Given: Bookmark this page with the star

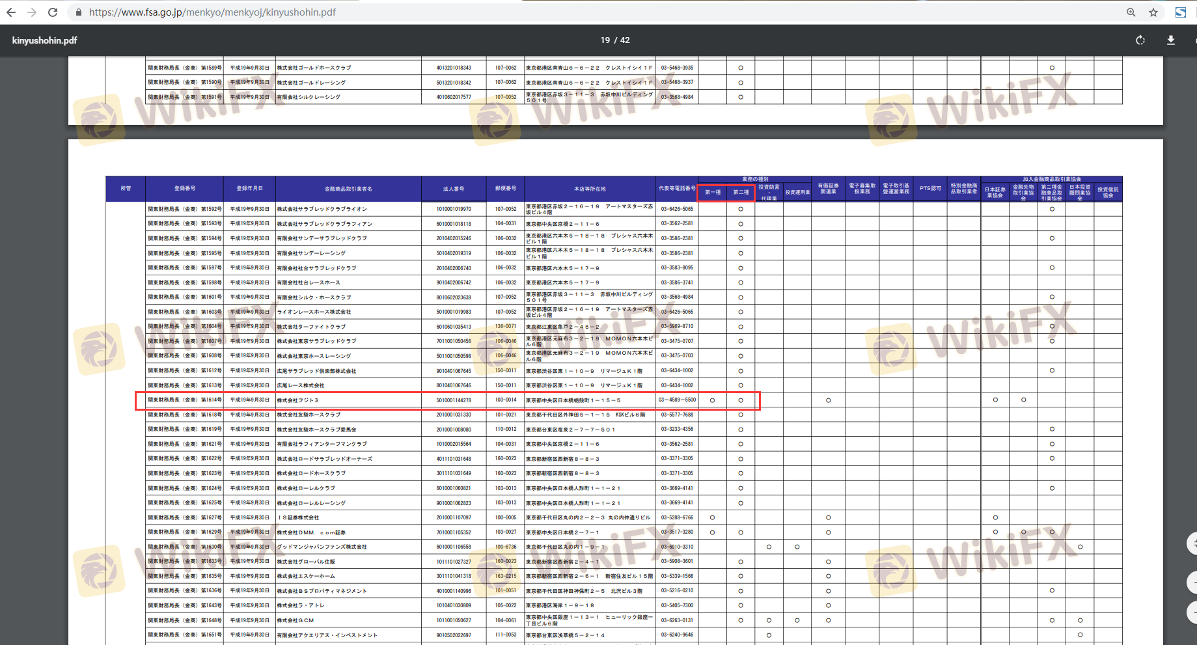Looking at the screenshot, I should tap(1153, 12).
